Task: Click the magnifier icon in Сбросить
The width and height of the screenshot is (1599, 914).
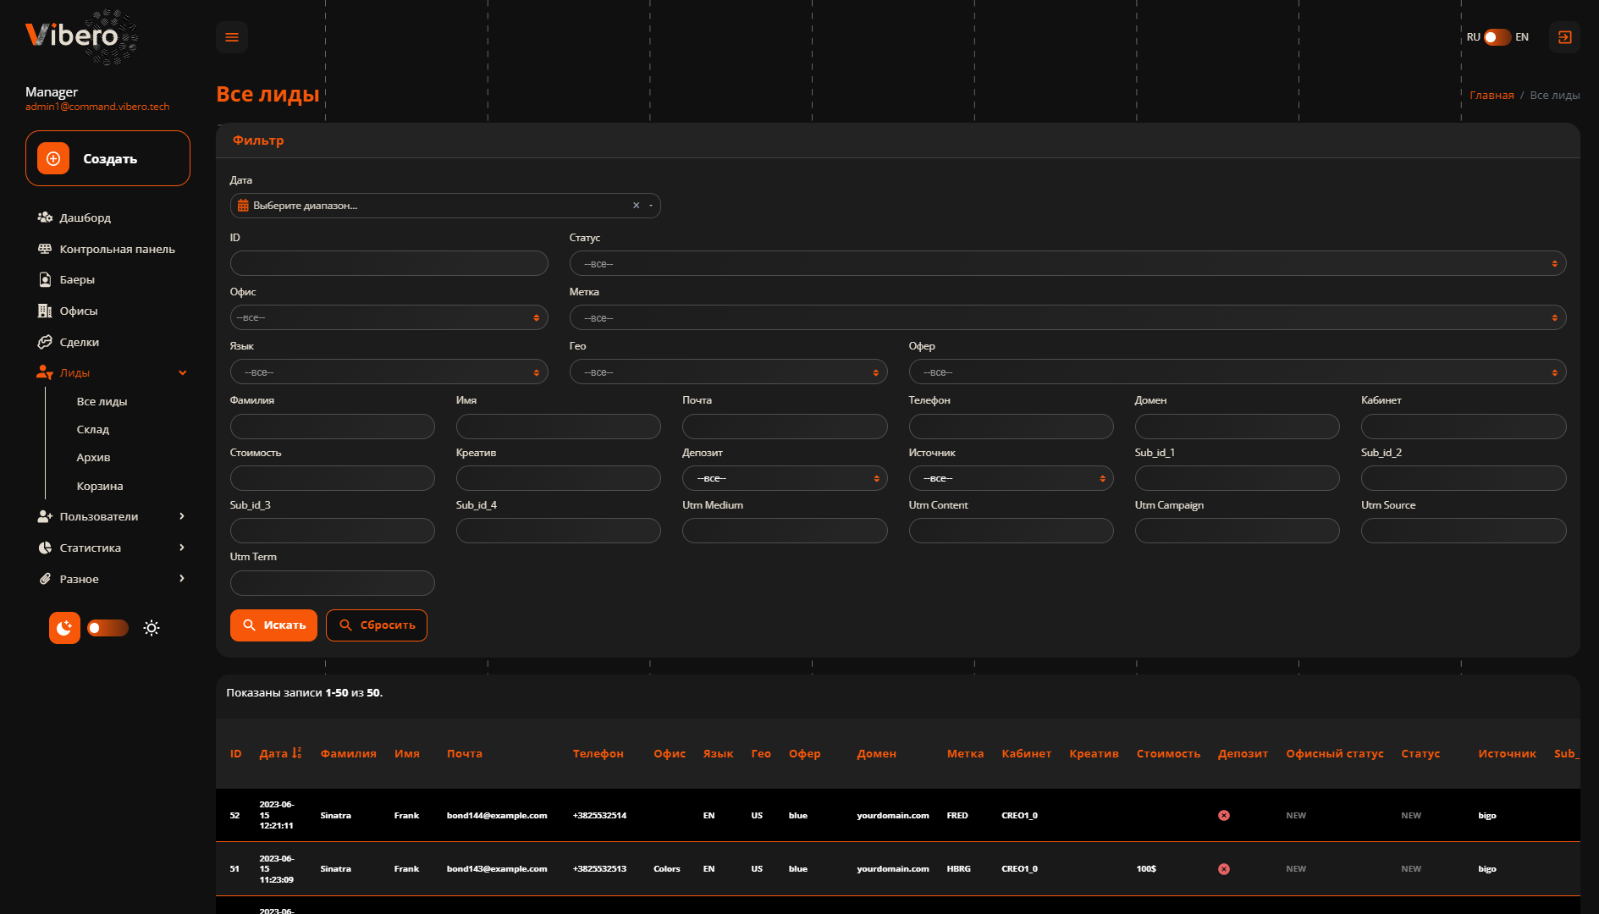Action: coord(345,625)
